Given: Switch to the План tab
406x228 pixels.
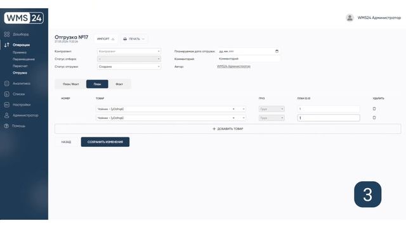Looking at the screenshot, I should (97, 84).
